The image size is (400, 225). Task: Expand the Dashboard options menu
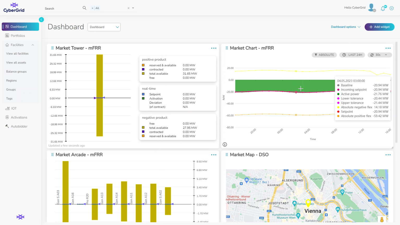(345, 27)
